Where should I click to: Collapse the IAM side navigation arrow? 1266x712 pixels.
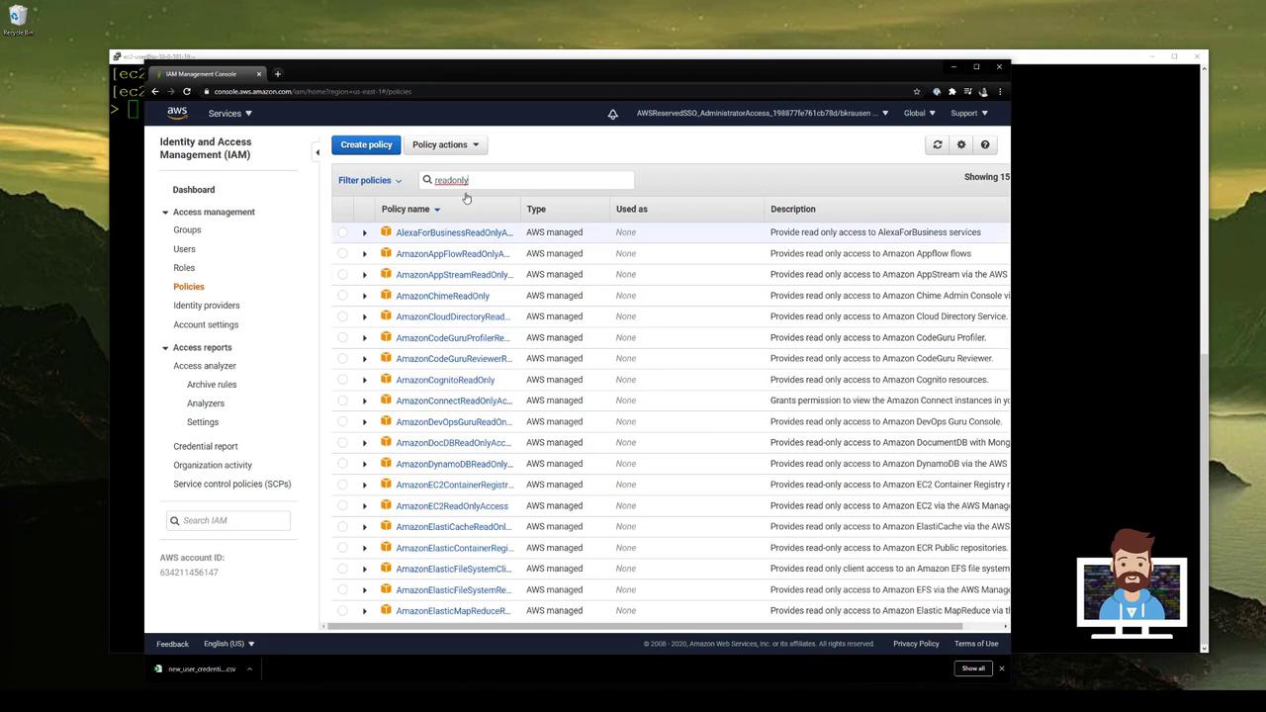[317, 152]
